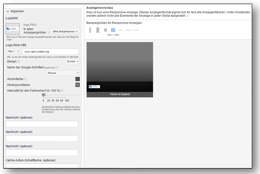The image size is (260, 174).
Task: Click the Hover to Expand bar
Action: pyautogui.click(x=120, y=94)
